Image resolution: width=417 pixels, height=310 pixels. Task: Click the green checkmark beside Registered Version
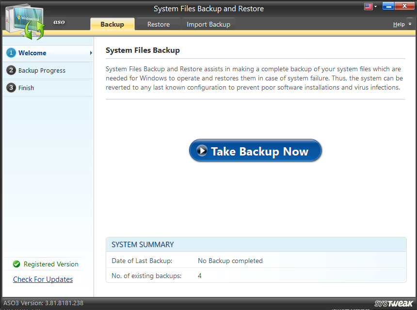tap(16, 264)
